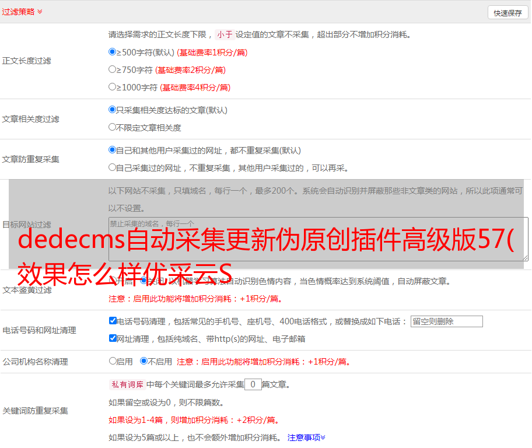Select 自己采集过的网址，不重复采集 option

click(112, 167)
